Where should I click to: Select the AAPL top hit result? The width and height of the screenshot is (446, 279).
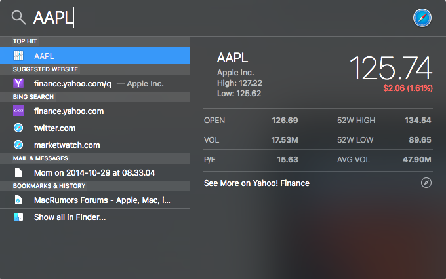[x=94, y=56]
